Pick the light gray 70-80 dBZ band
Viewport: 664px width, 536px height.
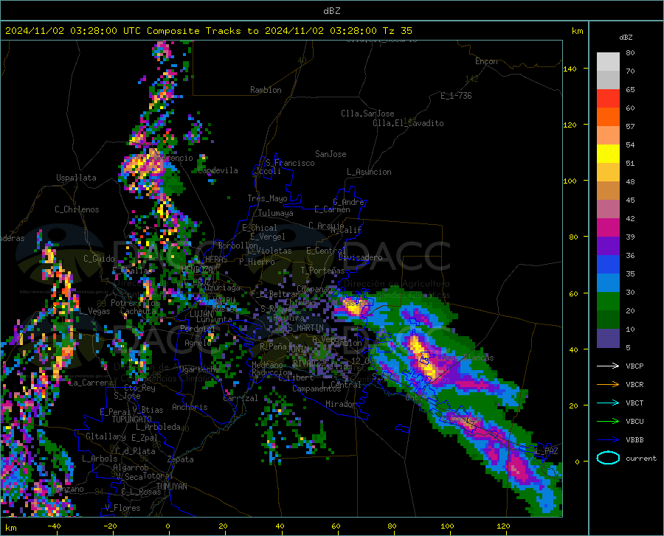click(608, 62)
